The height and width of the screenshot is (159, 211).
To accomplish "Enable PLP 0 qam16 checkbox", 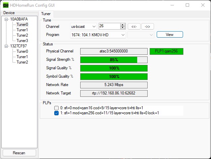I will (56, 108).
